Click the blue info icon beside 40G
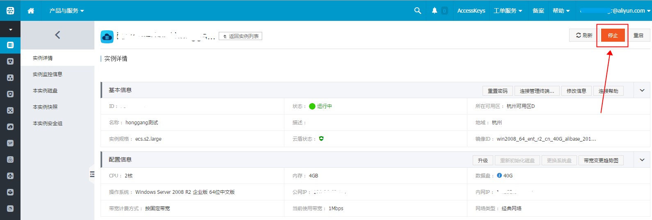 tap(499, 175)
